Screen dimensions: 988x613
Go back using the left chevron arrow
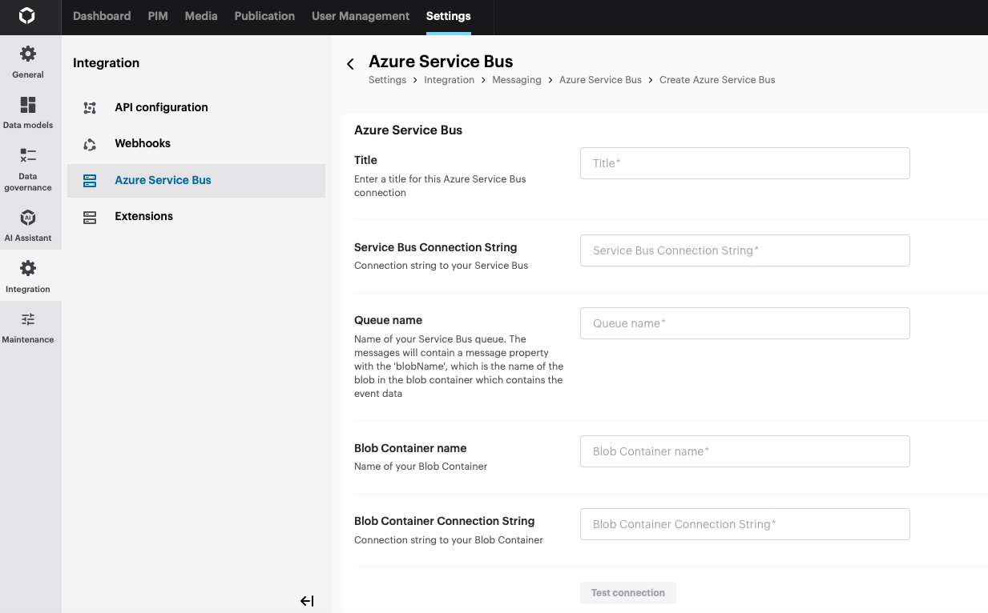click(350, 64)
